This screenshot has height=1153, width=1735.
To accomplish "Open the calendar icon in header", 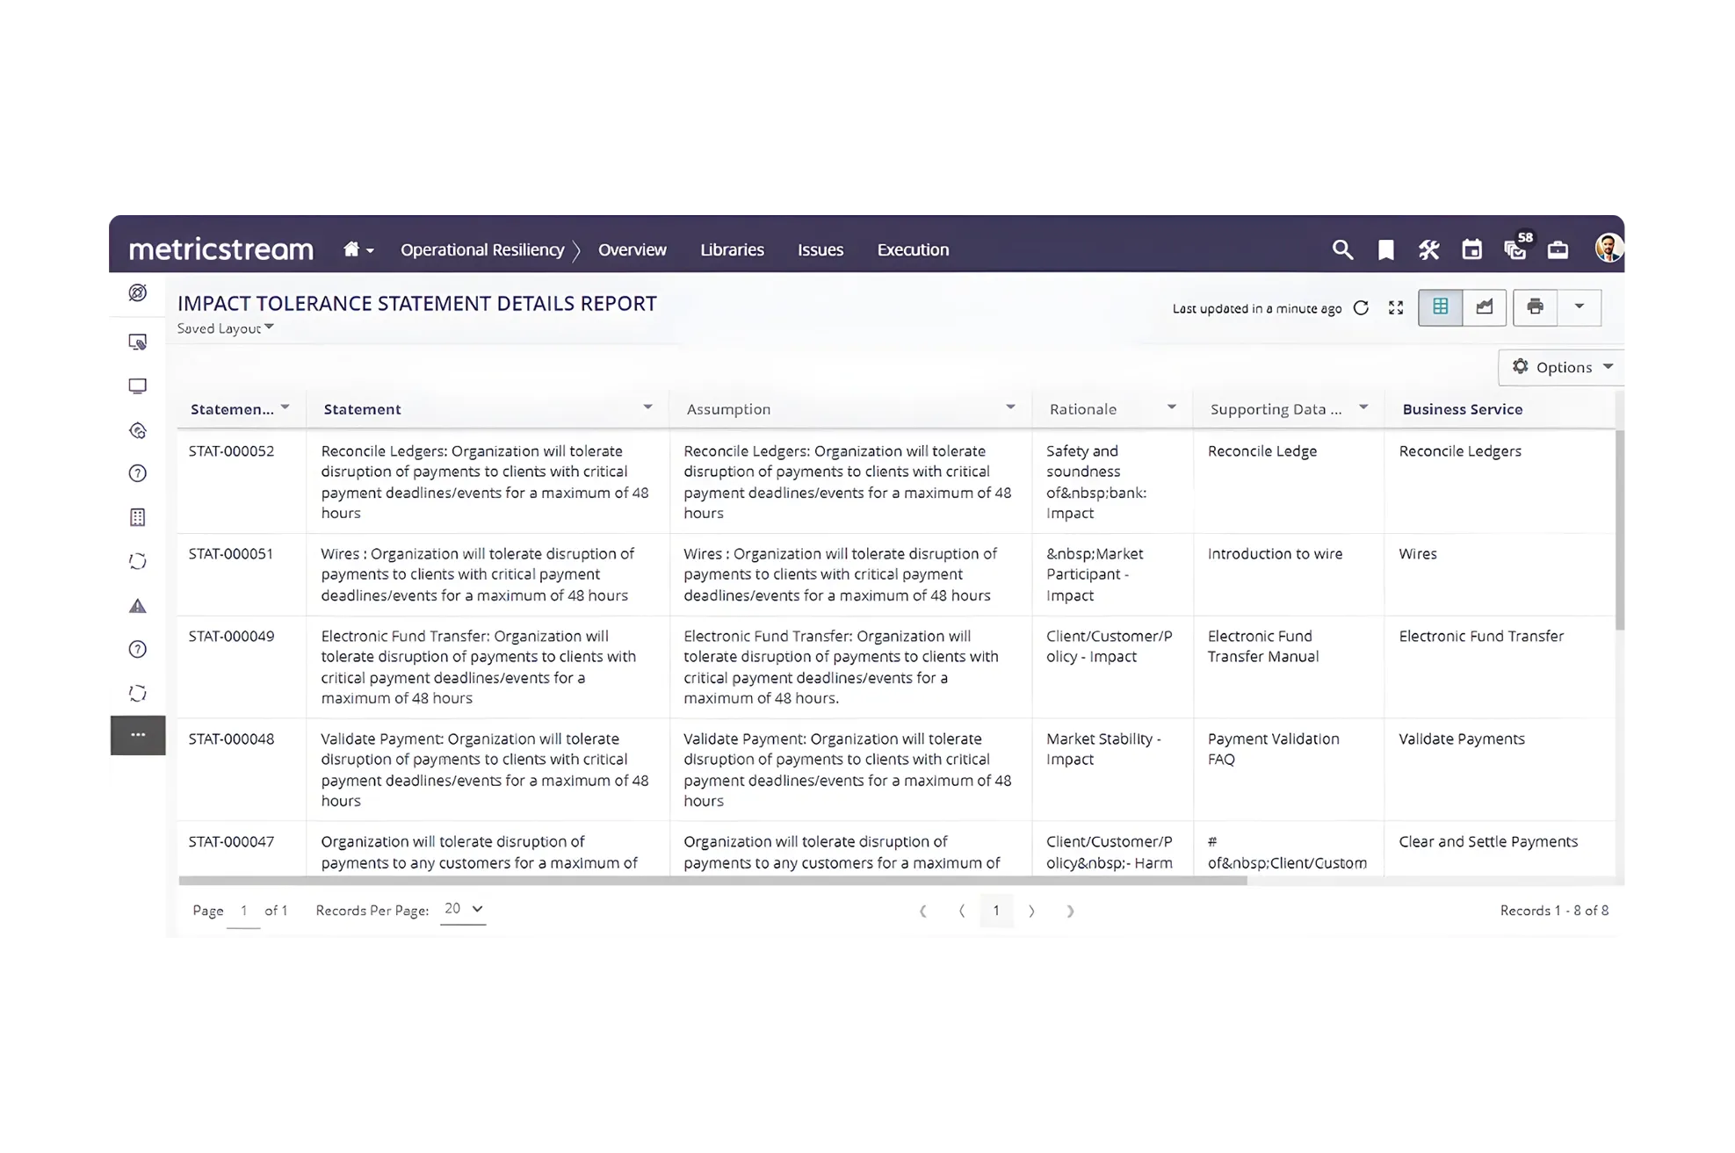I will [1471, 250].
